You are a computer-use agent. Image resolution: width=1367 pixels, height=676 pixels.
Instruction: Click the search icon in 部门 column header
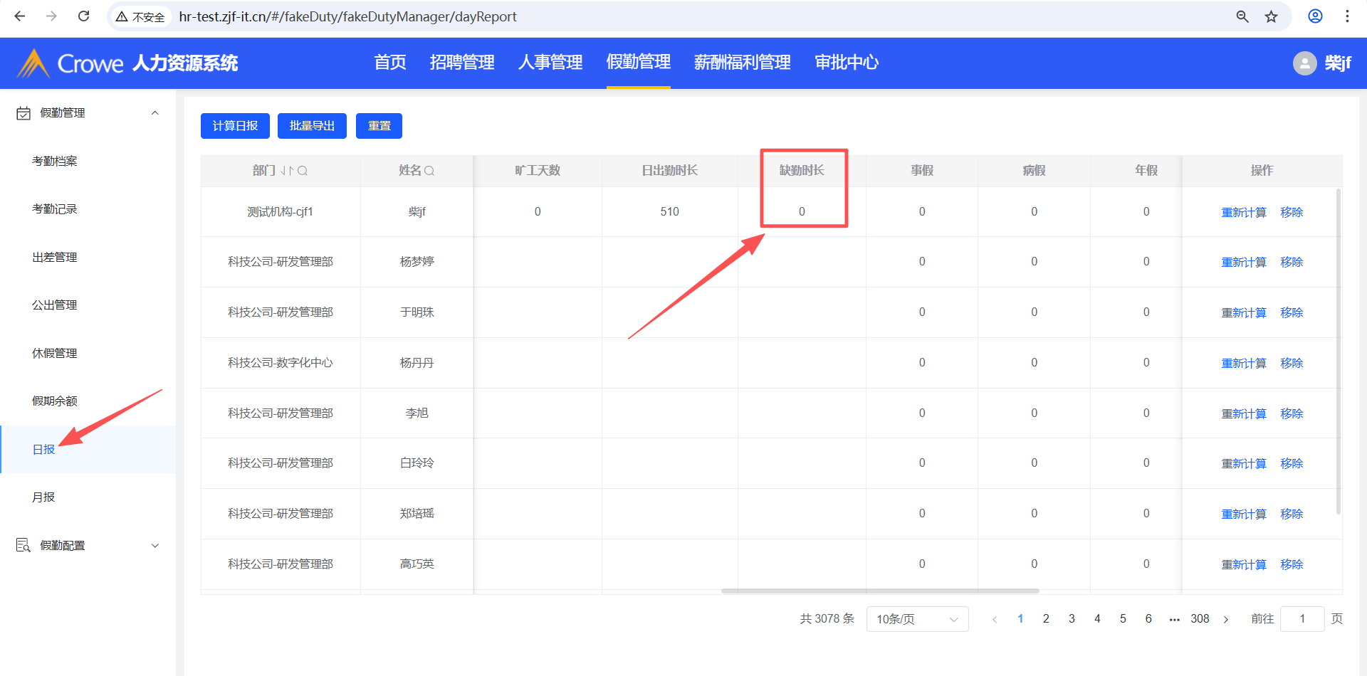(303, 171)
